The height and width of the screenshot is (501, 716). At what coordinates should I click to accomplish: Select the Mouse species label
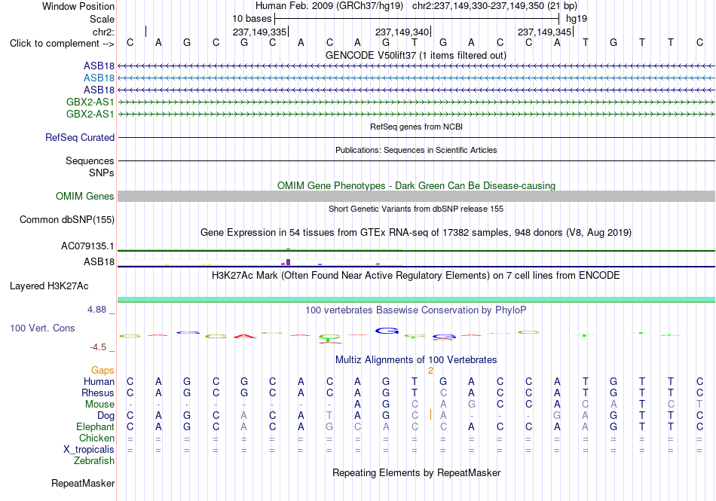[x=99, y=405]
